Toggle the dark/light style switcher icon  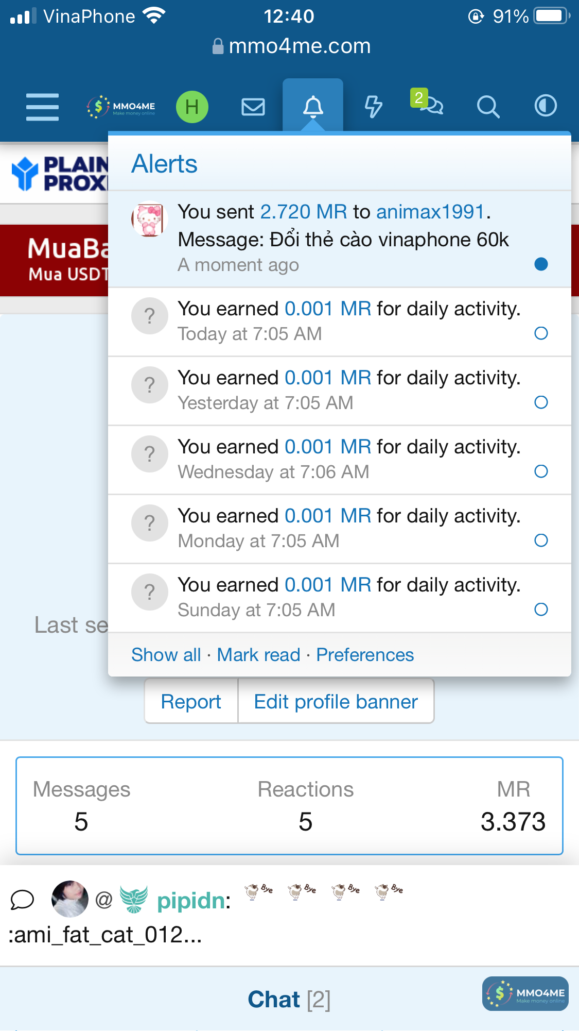coord(546,106)
